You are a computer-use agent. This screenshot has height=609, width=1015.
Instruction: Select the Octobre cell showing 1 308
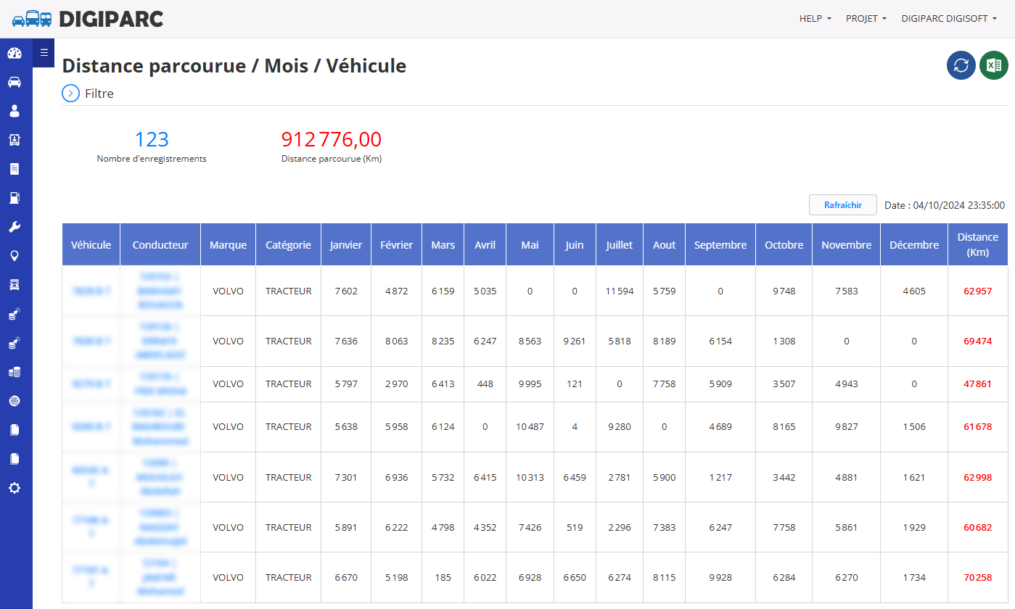pos(784,341)
